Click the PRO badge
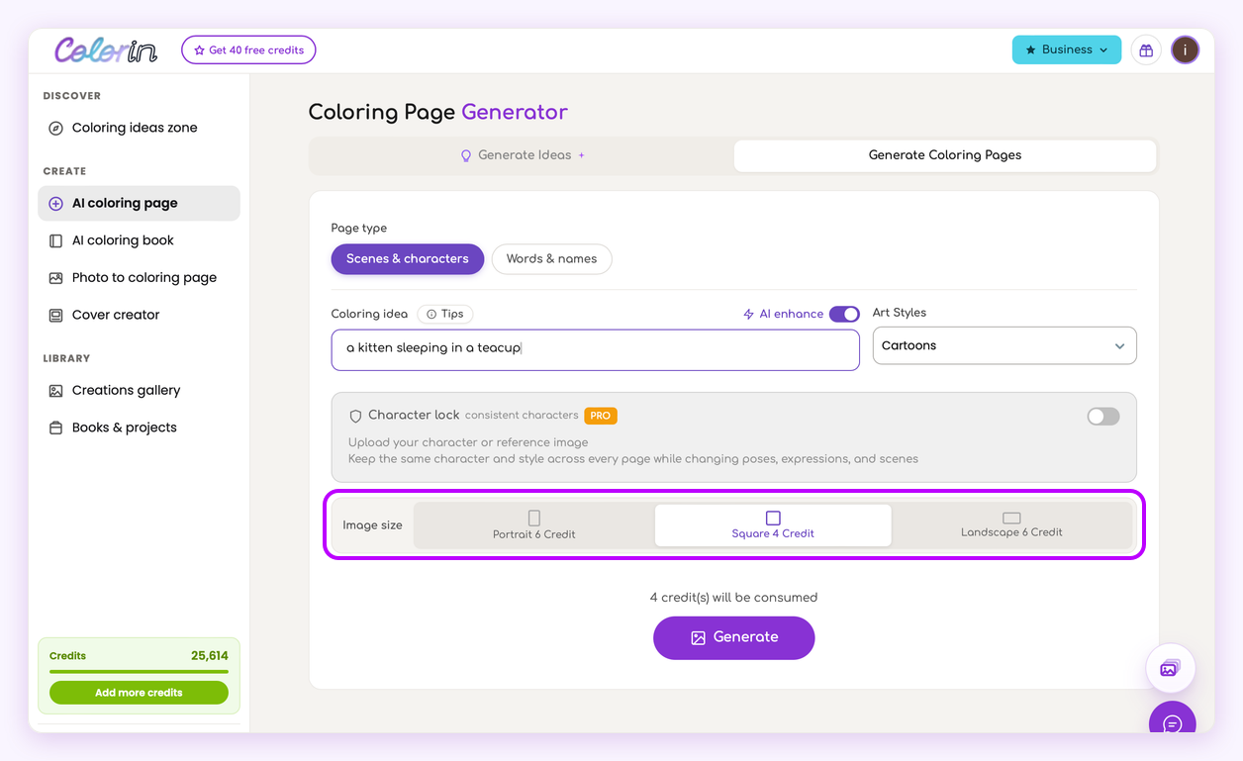The height and width of the screenshot is (761, 1243). click(601, 416)
